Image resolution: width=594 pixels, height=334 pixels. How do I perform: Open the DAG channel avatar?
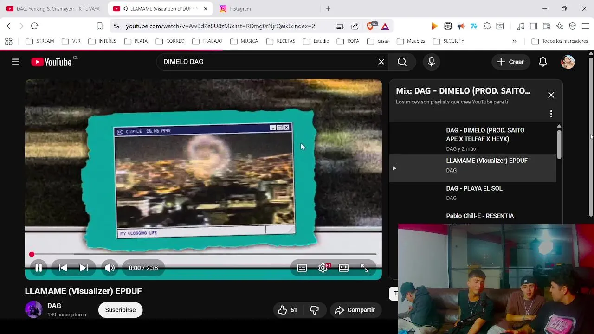click(33, 309)
